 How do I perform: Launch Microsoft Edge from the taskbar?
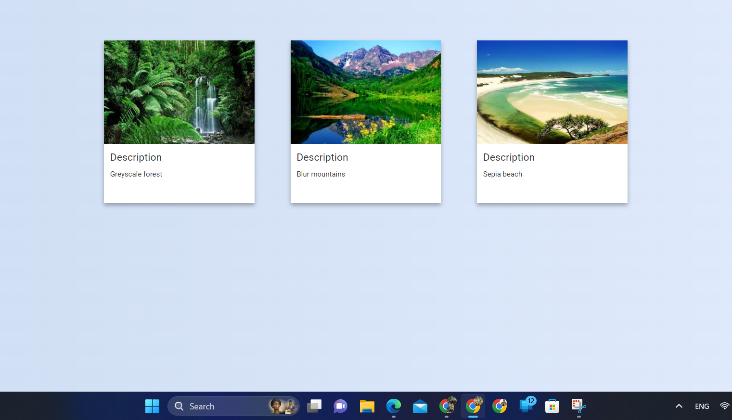pyautogui.click(x=394, y=407)
